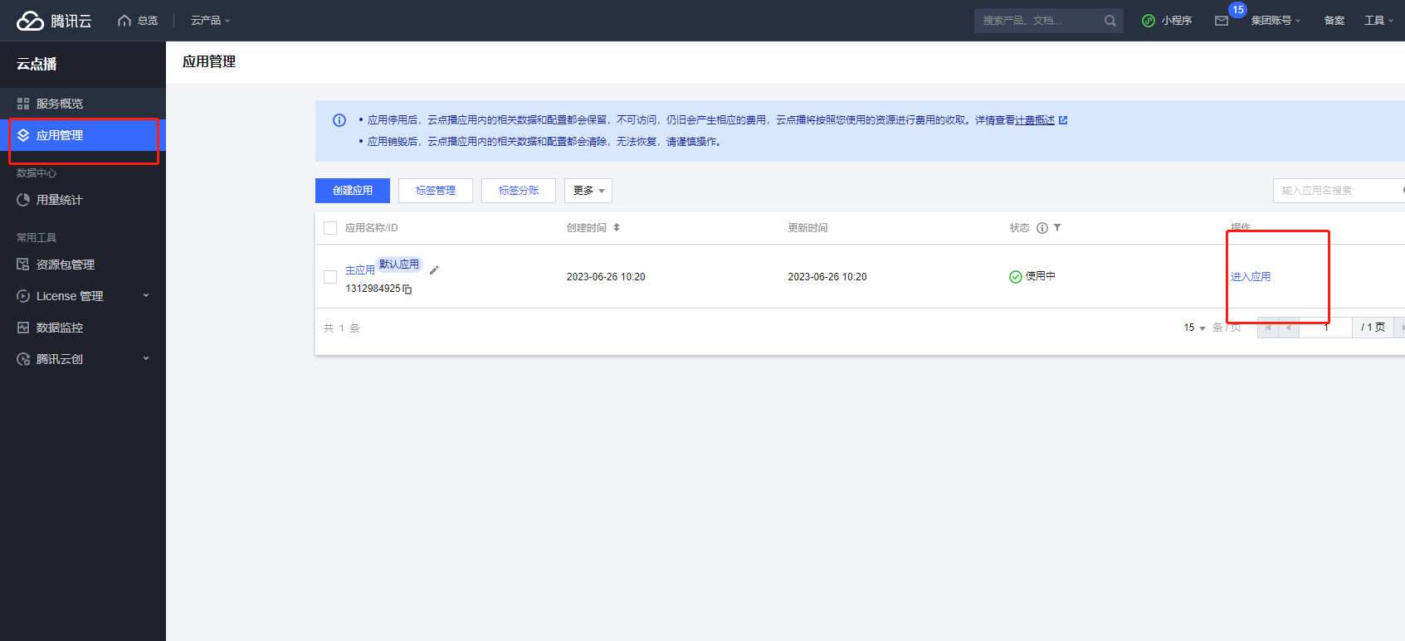Open the 更多 dropdown

(588, 191)
